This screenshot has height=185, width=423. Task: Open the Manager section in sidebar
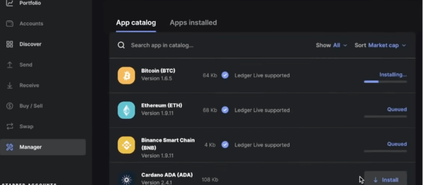pyautogui.click(x=30, y=147)
